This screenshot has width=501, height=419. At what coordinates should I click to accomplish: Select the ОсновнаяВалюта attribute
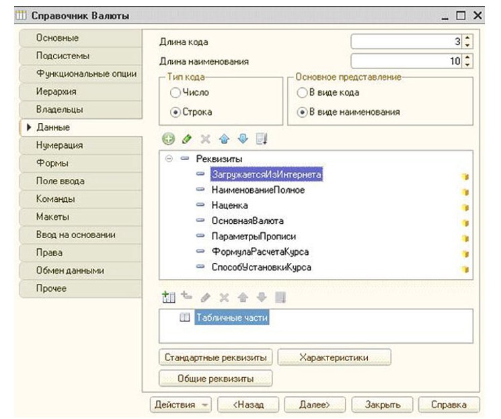(x=247, y=221)
